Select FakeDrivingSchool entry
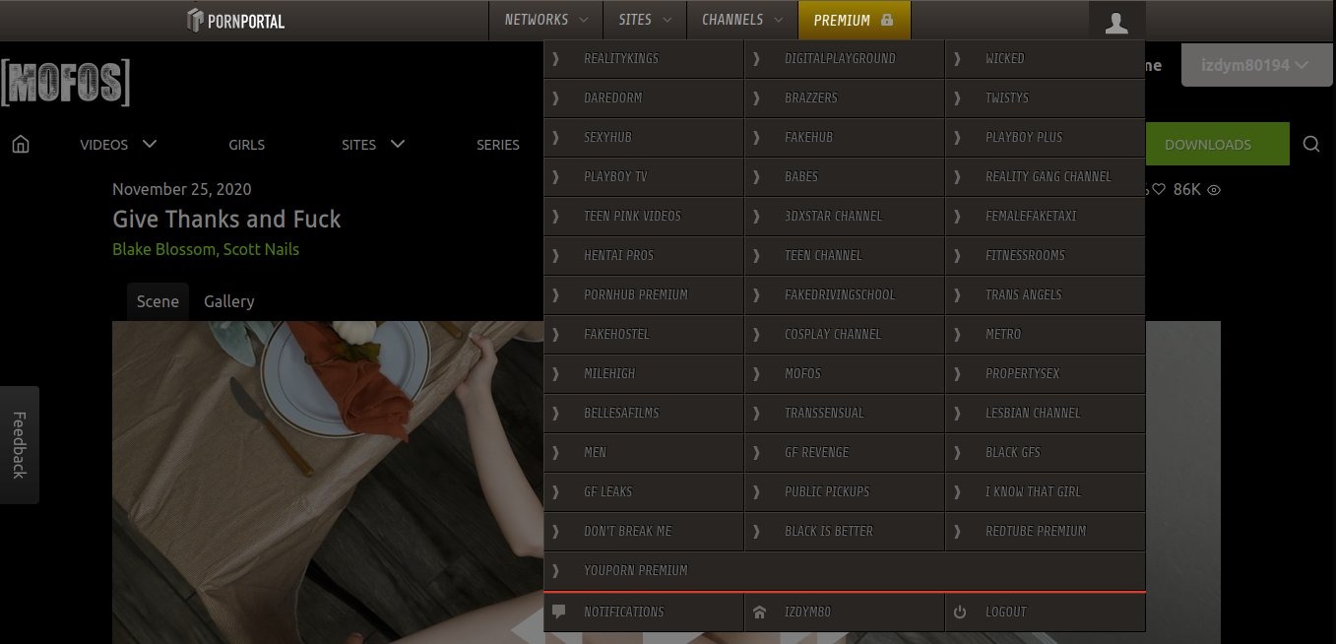This screenshot has width=1336, height=644. 845,294
